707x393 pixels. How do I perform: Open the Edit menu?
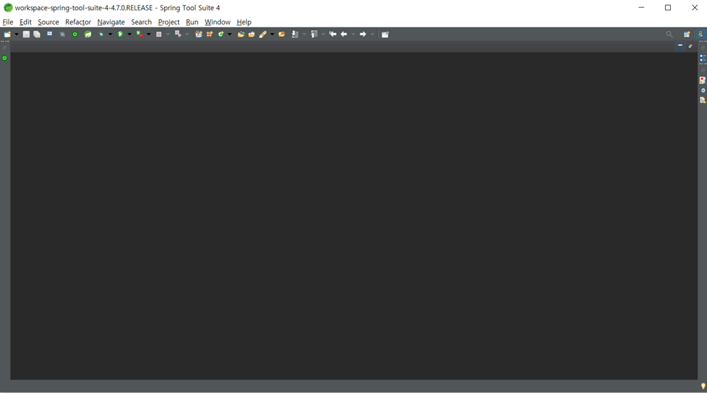pyautogui.click(x=25, y=22)
